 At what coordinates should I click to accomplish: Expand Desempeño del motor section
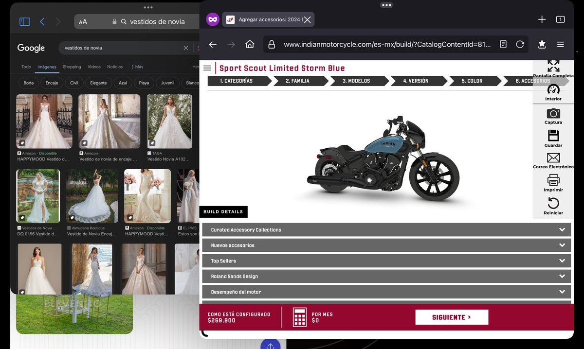pos(386,292)
